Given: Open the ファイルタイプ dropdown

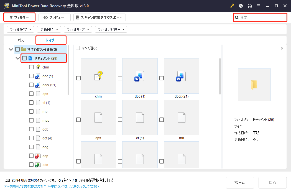Looking at the screenshot, I should click(x=21, y=29).
